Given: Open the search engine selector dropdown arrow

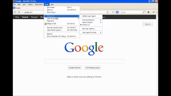Looking at the screenshot, I should point(119,12).
